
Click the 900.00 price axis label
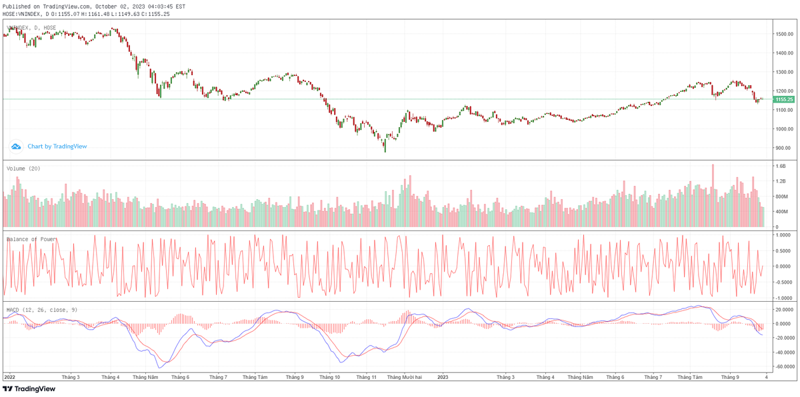[782, 148]
